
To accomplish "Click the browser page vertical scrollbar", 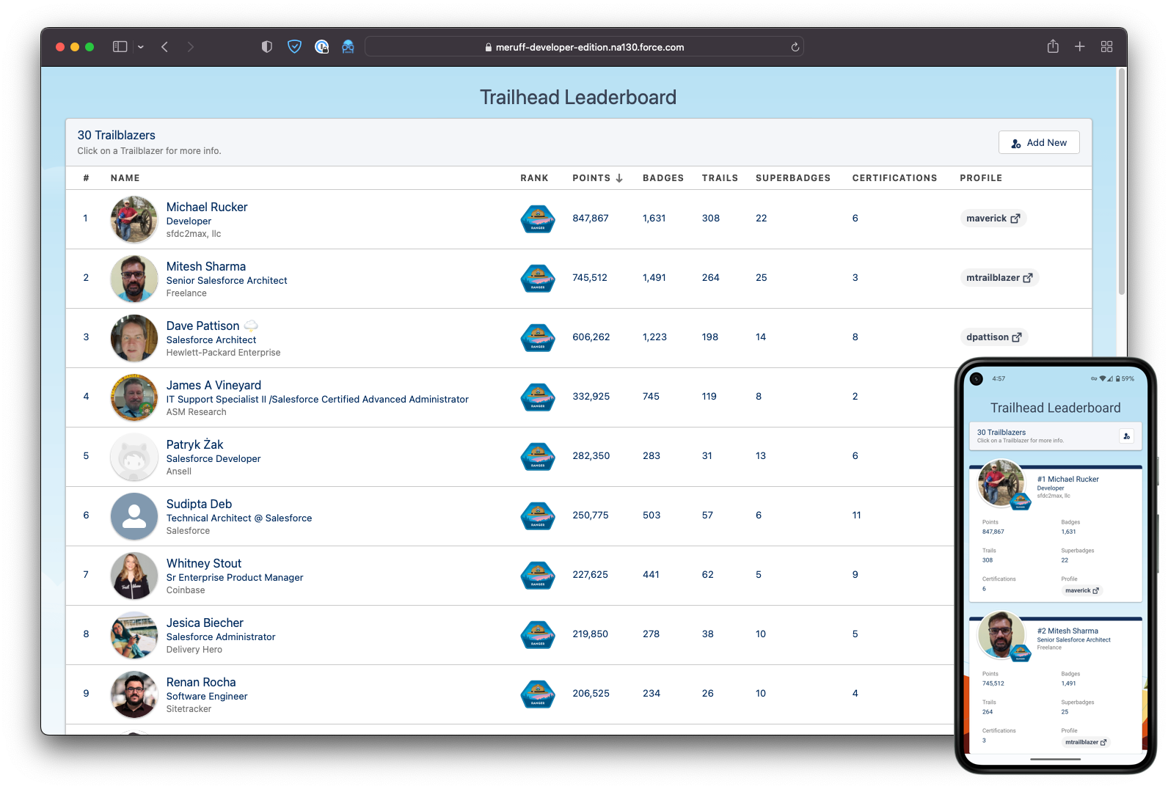I will [x=1121, y=183].
